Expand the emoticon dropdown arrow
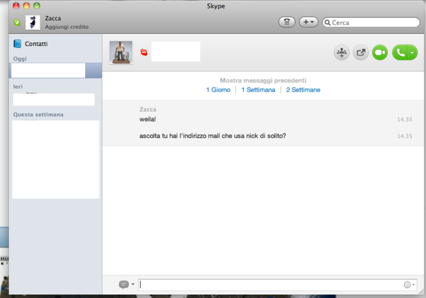Image resolution: width=426 pixels, height=298 pixels. click(413, 285)
